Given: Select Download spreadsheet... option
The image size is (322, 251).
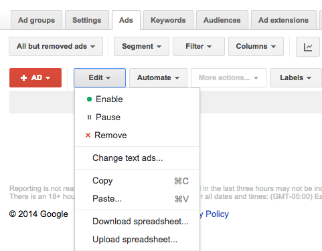Looking at the screenshot, I should coord(137,222).
